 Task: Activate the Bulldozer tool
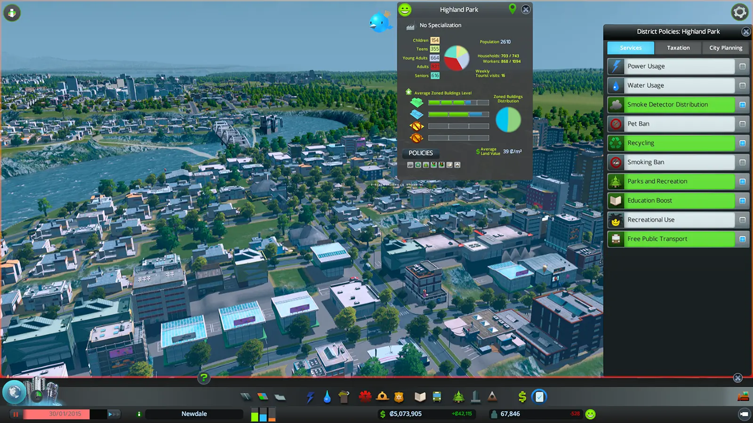tap(743, 397)
